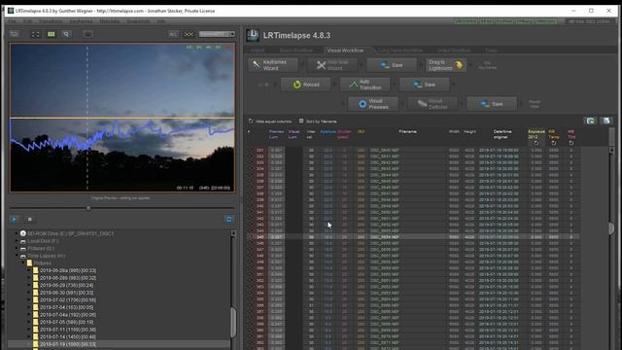
Task: Select folder 2019-07-11 (1169)
Action: point(68,330)
